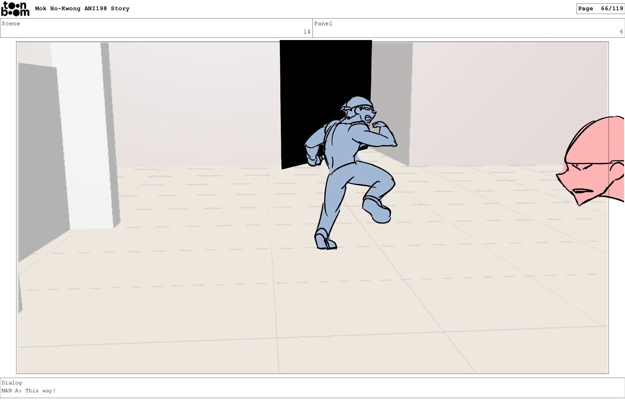This screenshot has height=404, width=625.
Task: Click the white pillar on left
Action: click(85, 137)
